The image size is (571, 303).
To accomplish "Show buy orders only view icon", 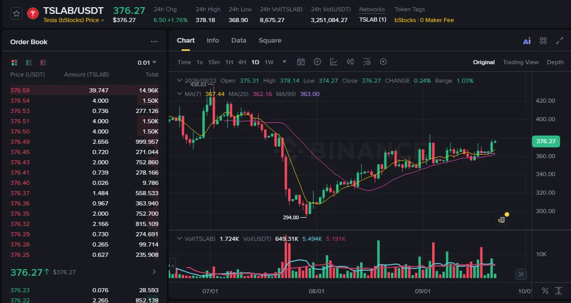I will tap(29, 63).
